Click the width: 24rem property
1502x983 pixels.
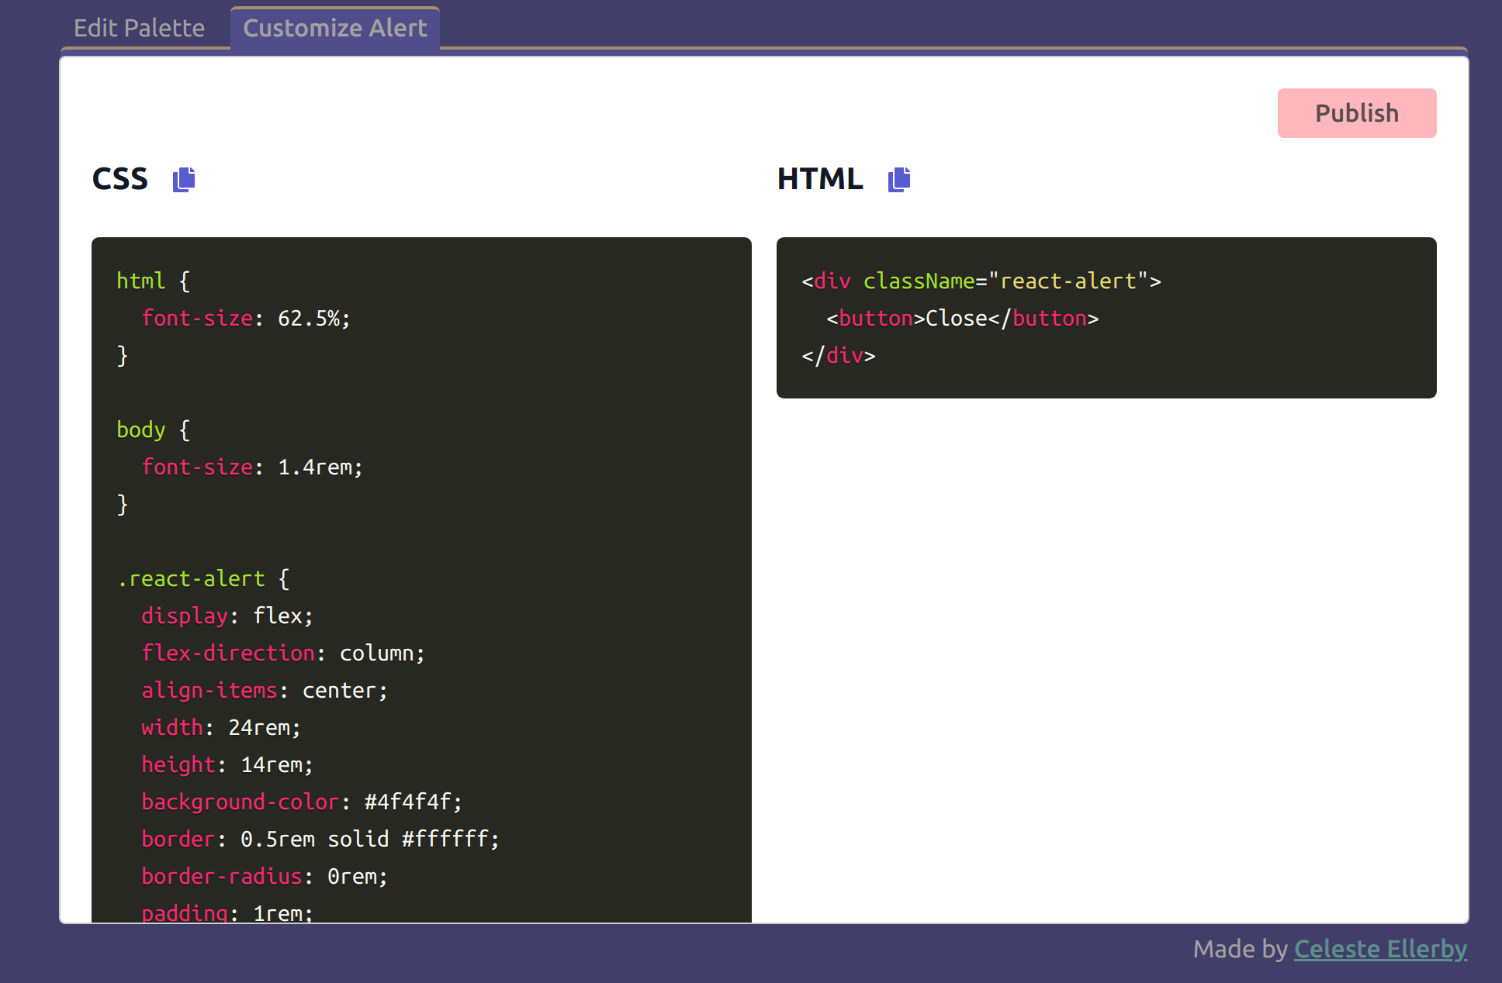click(220, 727)
